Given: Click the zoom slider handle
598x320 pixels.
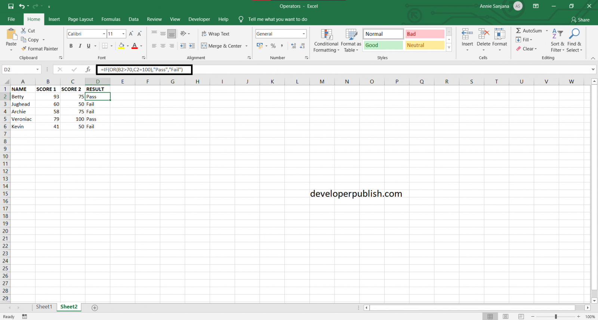Looking at the screenshot, I should 556,317.
